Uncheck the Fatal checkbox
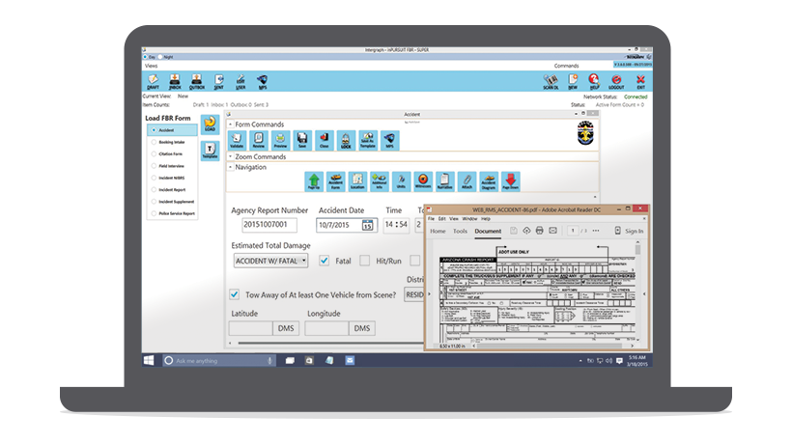The height and width of the screenshot is (444, 792). pos(325,261)
